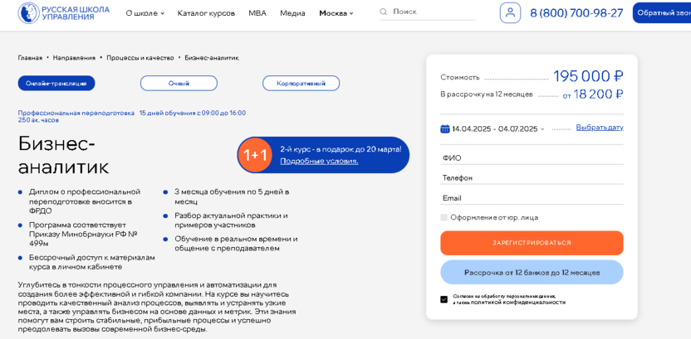Open 'Каталог курсов' in navigation
The image size is (691, 339).
coord(206,13)
